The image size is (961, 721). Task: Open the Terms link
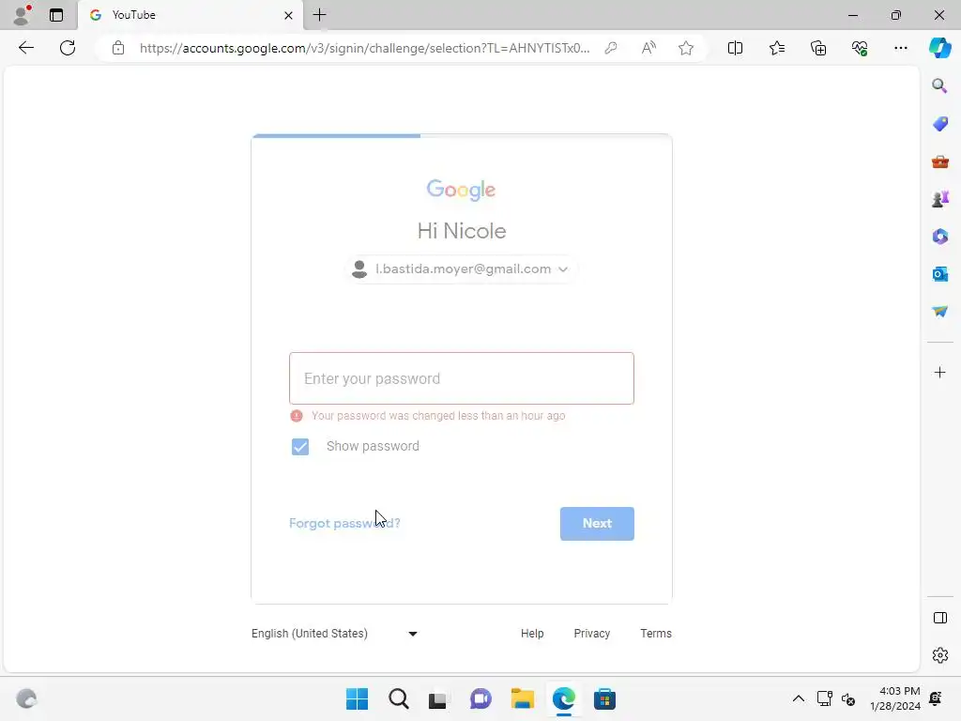(656, 634)
